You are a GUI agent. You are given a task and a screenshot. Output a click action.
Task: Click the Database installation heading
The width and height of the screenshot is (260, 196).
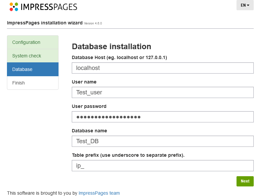pyautogui.click(x=111, y=47)
